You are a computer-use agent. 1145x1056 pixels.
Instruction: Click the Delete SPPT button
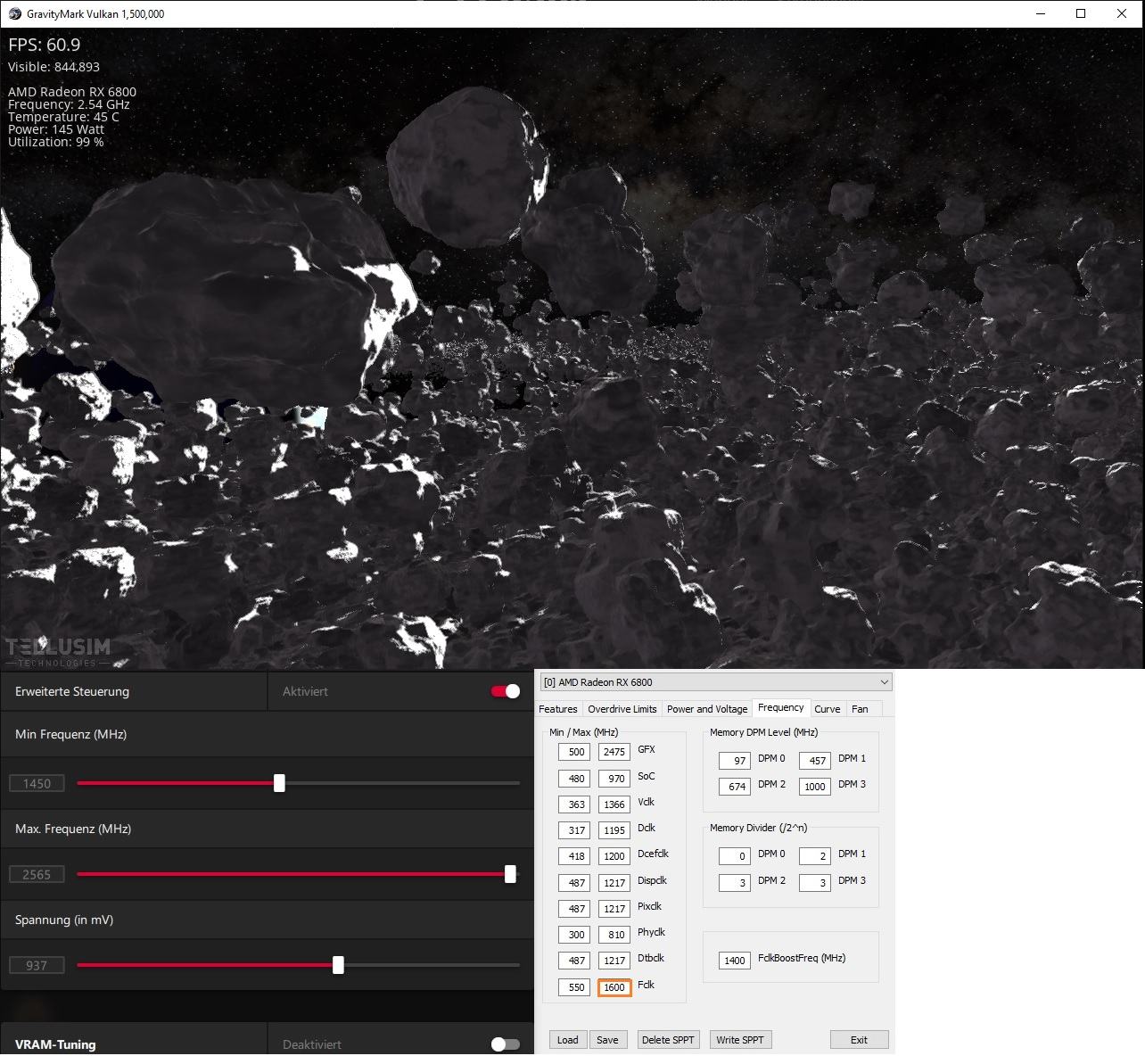(x=668, y=1040)
